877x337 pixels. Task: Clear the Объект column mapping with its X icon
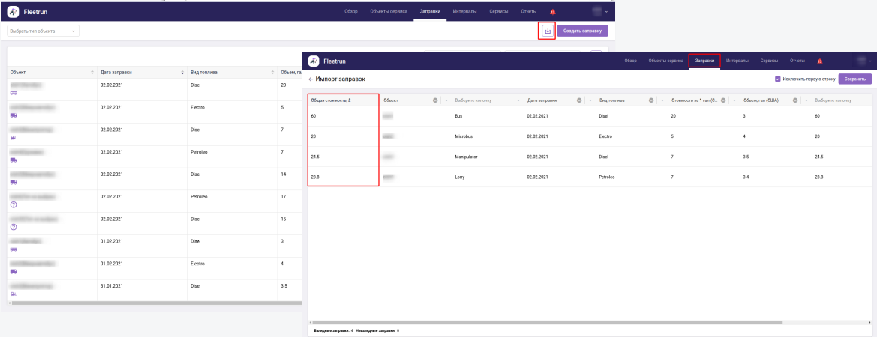435,100
